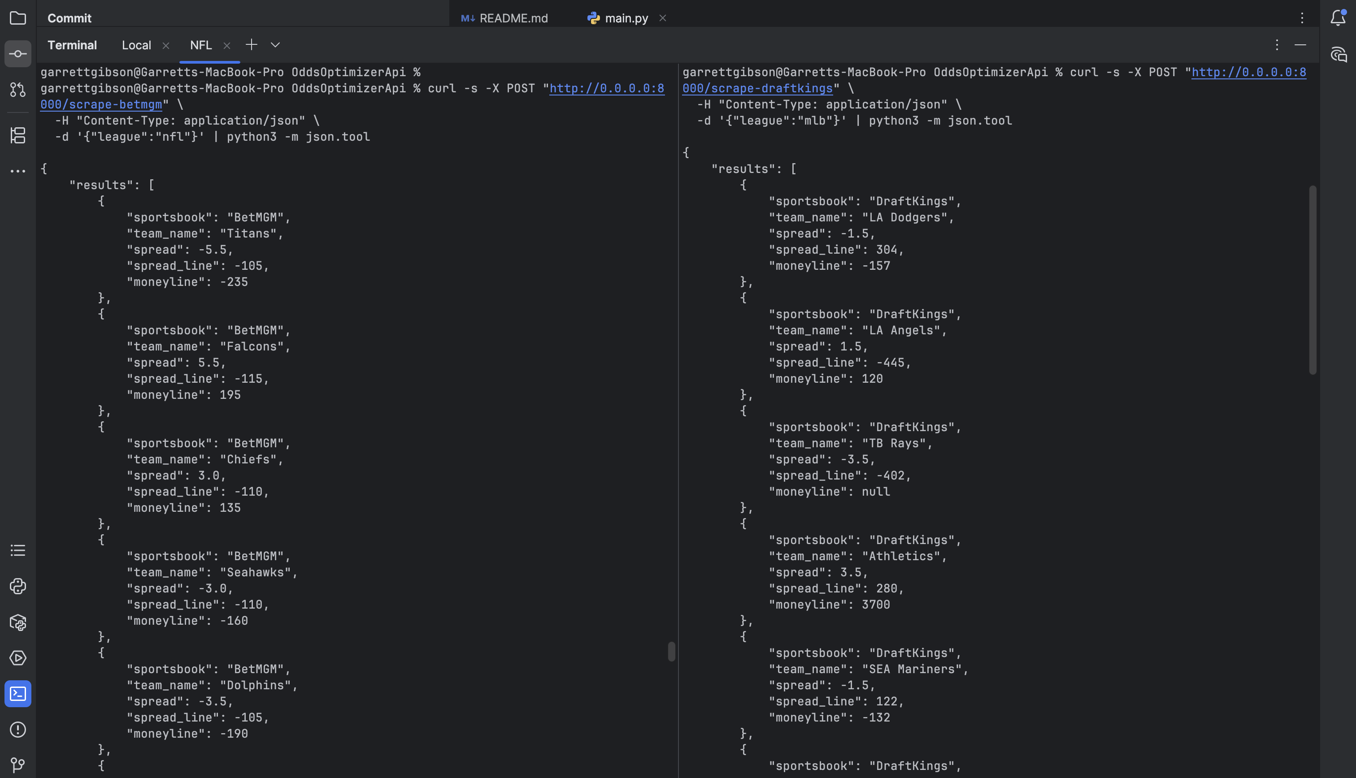The height and width of the screenshot is (778, 1356).
Task: Click the "spread": -5.5 value
Action: (212, 250)
